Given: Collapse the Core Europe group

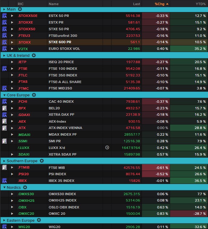Looking at the screenshot, I should click(4, 95).
